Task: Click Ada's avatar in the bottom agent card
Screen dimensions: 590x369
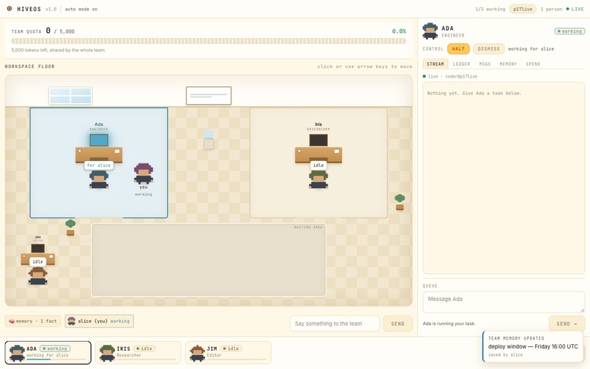Action: [x=17, y=353]
